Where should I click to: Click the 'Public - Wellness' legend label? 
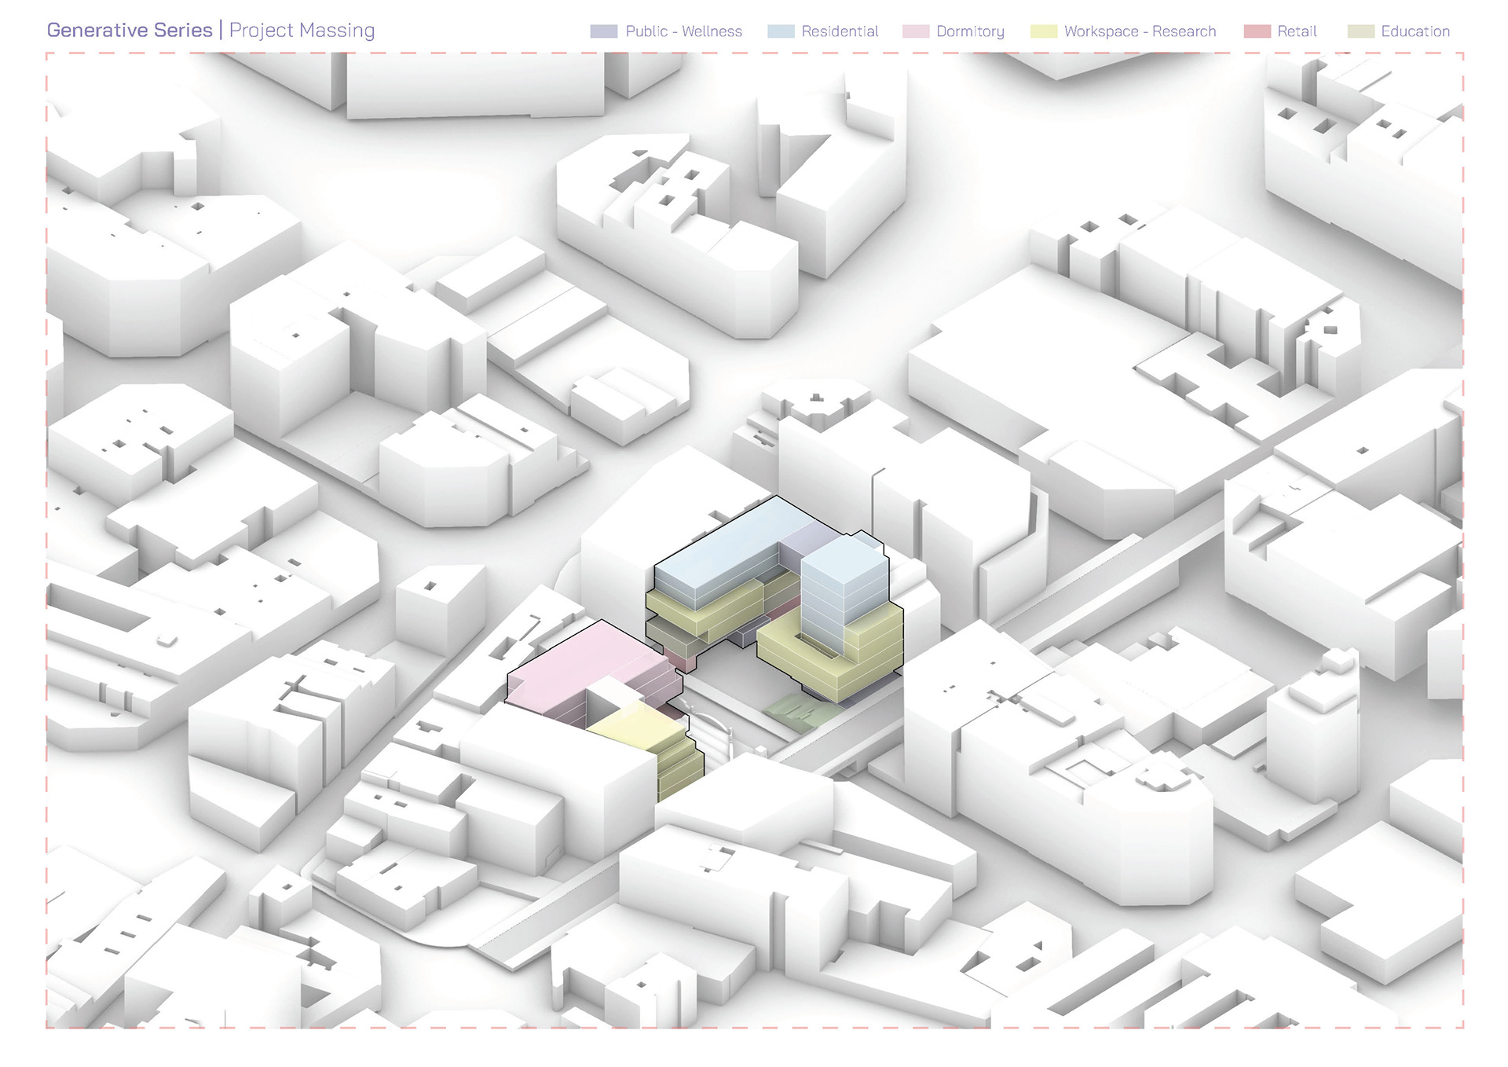[x=683, y=31]
